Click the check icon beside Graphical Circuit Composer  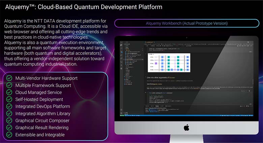click(x=9, y=121)
